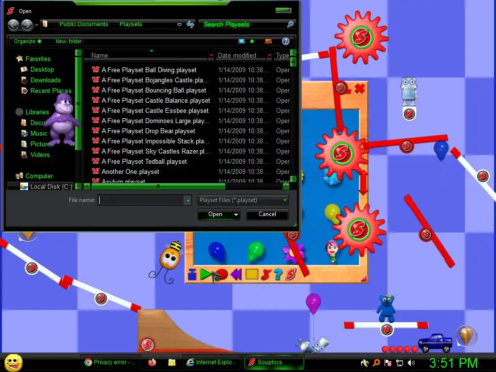Click the purple rewind arrows in toybox
The width and height of the screenshot is (496, 372).
(236, 274)
